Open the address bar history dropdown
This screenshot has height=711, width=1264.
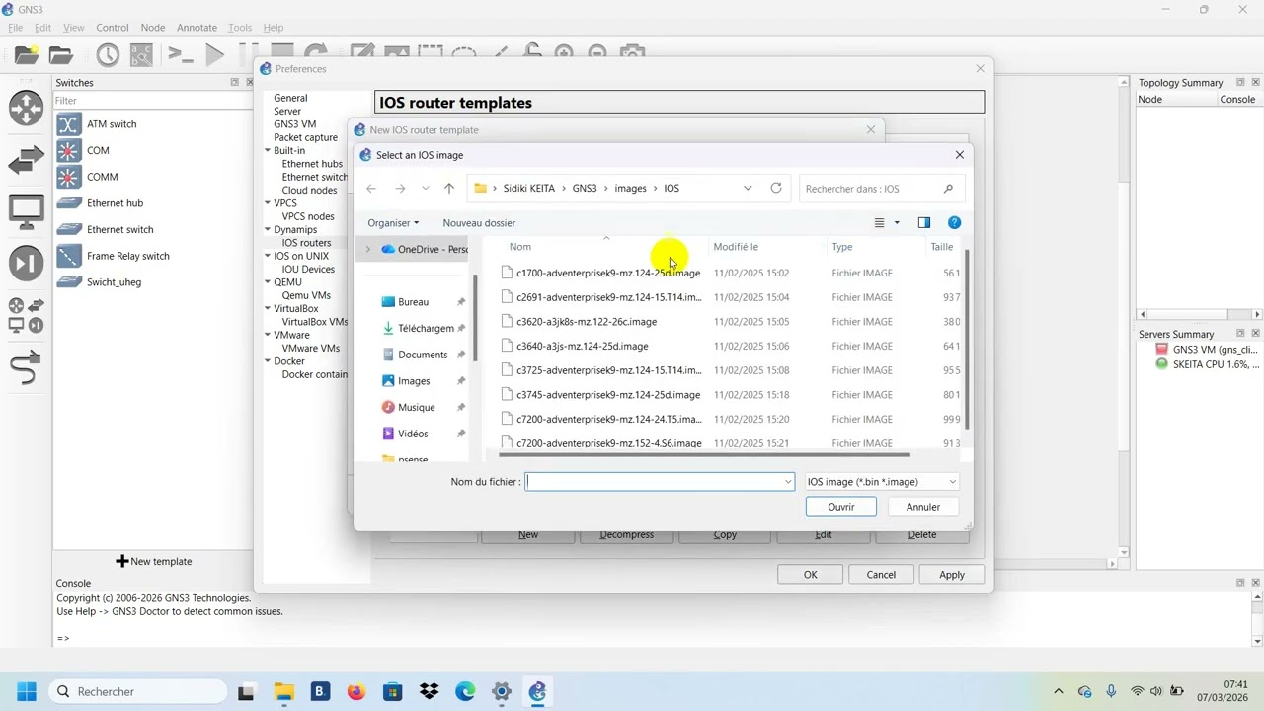point(748,189)
